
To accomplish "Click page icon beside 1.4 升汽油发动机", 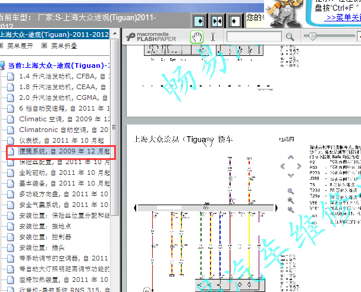I will coord(11,76).
